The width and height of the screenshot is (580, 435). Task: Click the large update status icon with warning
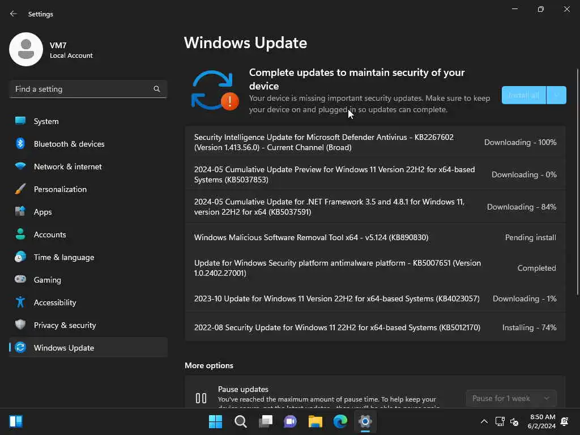[215, 91]
